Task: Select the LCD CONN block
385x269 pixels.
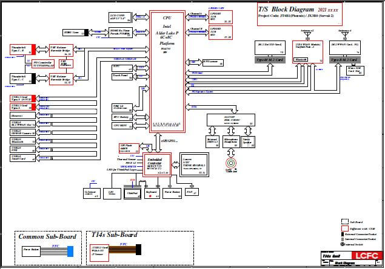Action: click(121, 16)
